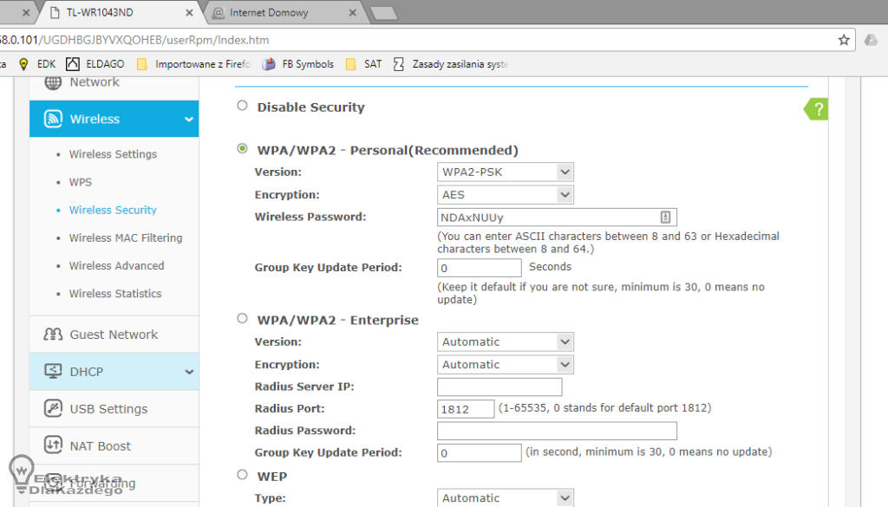Open the ELDAGO bookmark

[x=95, y=64]
